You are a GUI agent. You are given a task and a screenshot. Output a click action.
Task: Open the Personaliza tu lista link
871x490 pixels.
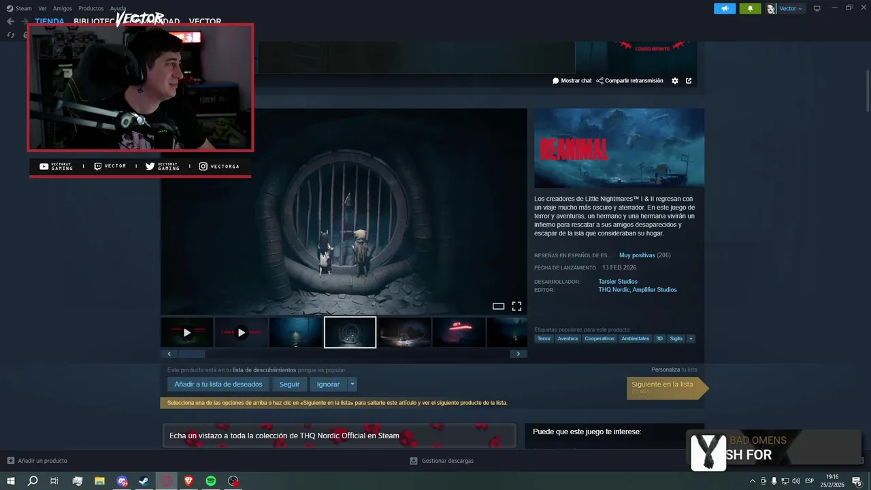[x=674, y=370]
